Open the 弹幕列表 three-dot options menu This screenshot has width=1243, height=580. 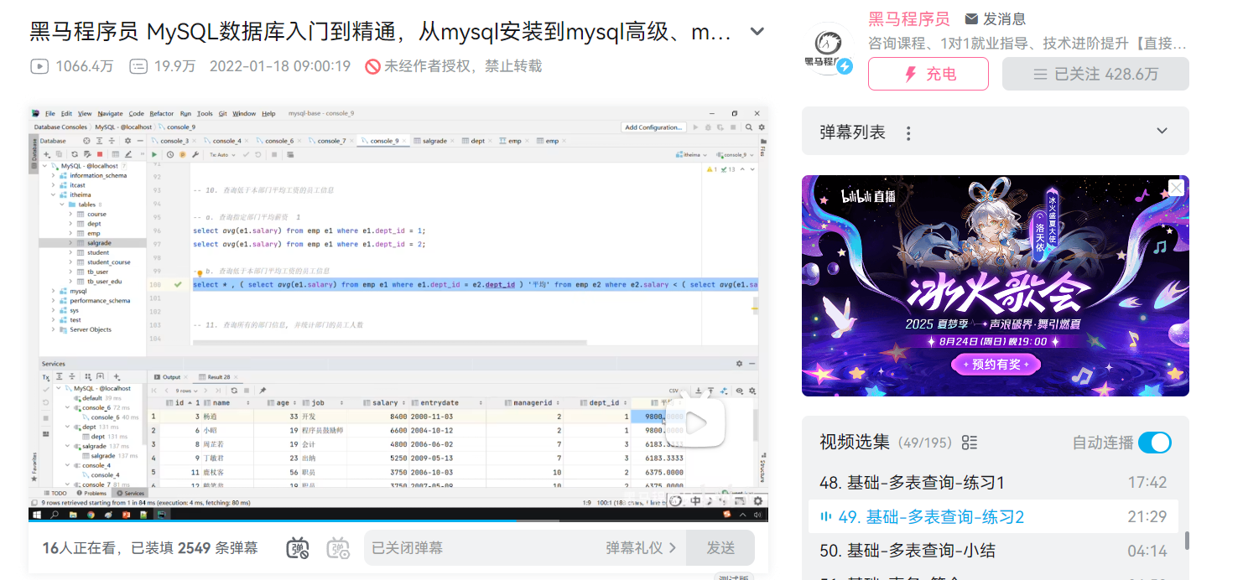pyautogui.click(x=908, y=132)
